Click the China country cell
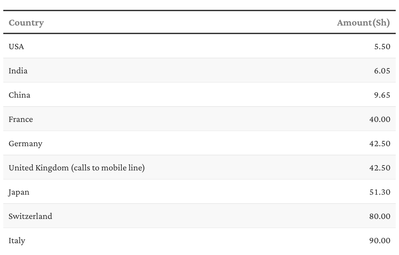This screenshot has width=399, height=255. click(19, 95)
